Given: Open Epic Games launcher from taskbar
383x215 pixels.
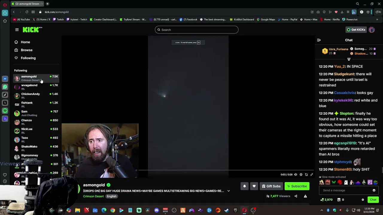Looking at the screenshot, I should (235, 210).
